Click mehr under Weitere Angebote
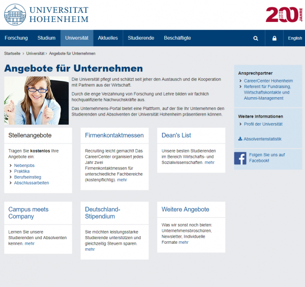Image resolution: width=305 pixels, height=287 pixels. (x=184, y=242)
